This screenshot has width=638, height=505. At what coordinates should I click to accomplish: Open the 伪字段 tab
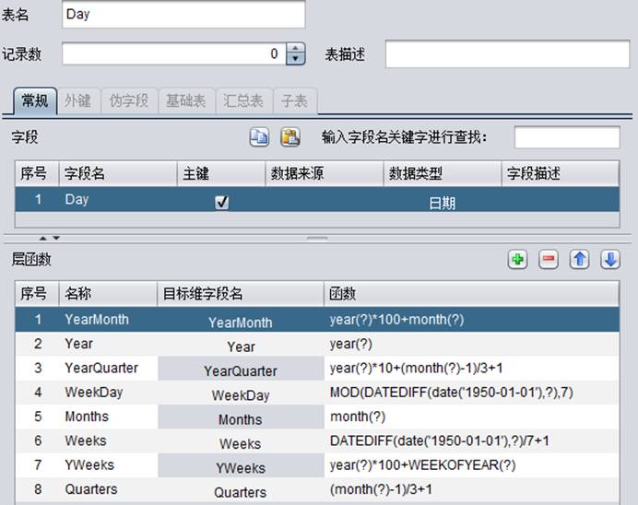(x=128, y=100)
